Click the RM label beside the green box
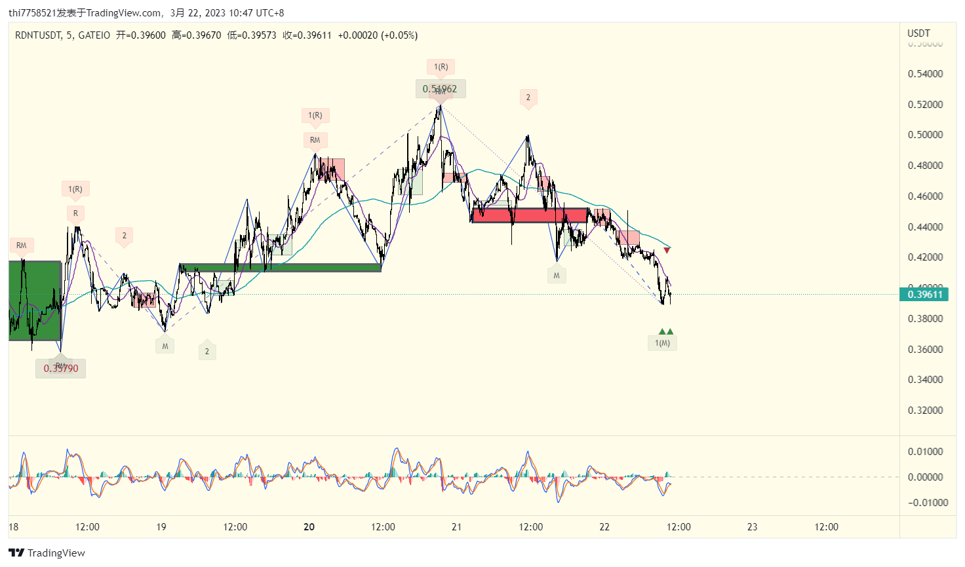 click(x=22, y=246)
